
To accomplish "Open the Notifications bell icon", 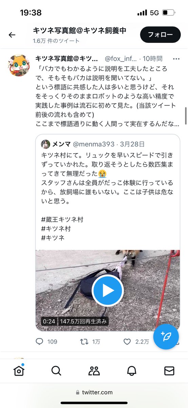I will pyautogui.click(x=132, y=371).
